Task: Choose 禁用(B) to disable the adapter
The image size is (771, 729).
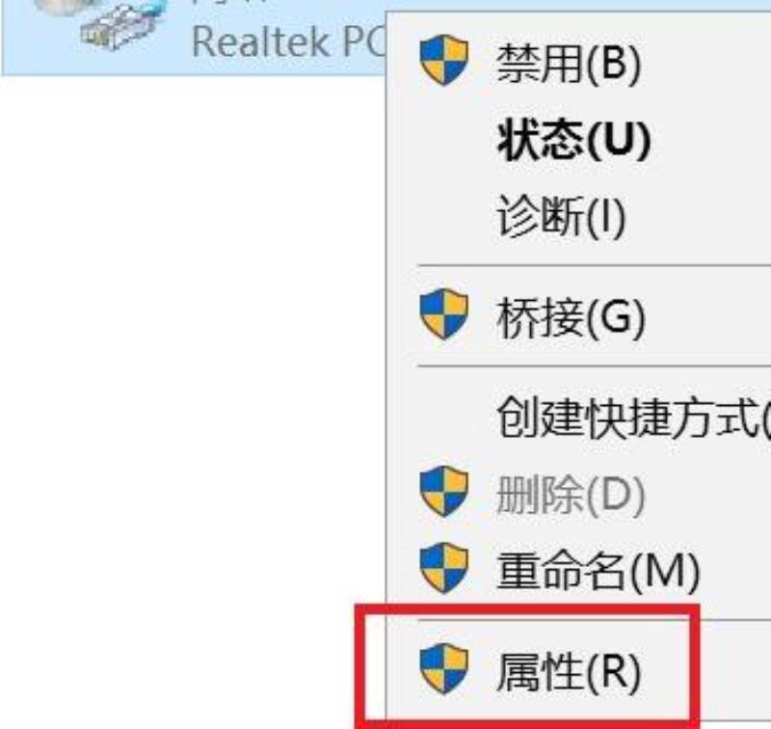Action: (569, 64)
